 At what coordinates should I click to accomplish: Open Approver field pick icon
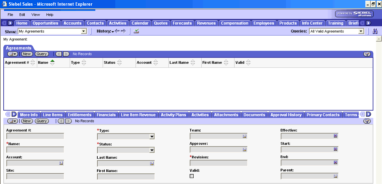(x=244, y=149)
